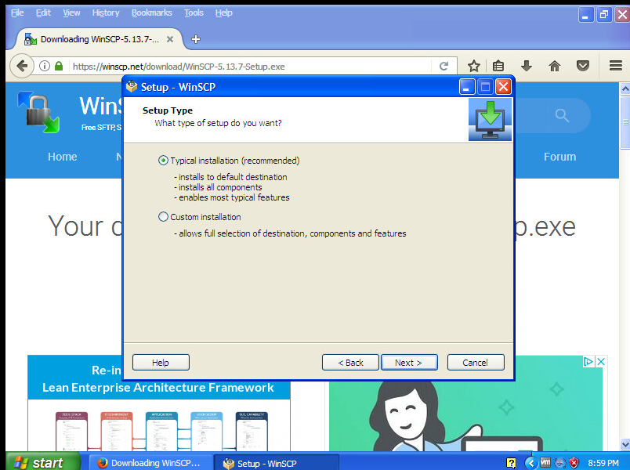
Task: Open Help in the Setup dialog
Action: 161,363
